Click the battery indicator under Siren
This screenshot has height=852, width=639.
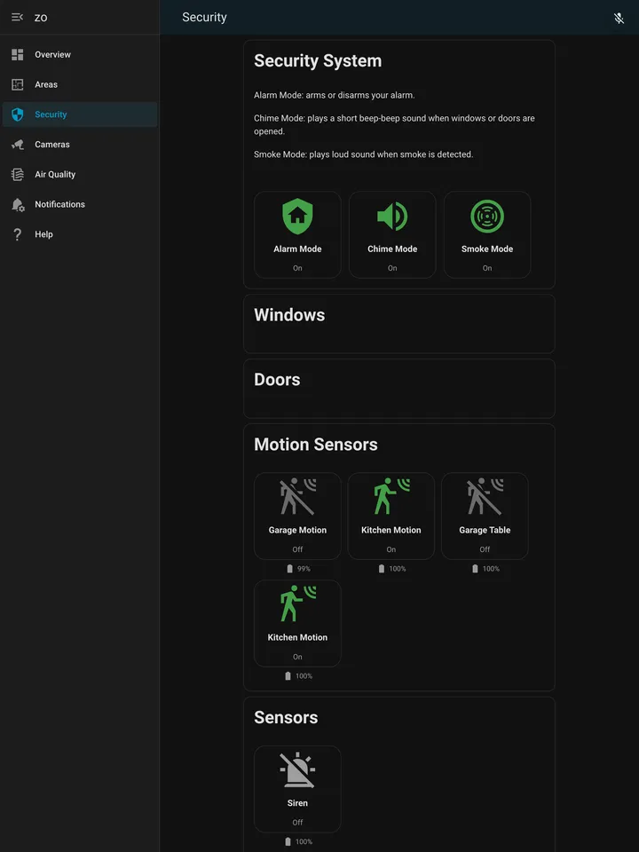point(298,841)
